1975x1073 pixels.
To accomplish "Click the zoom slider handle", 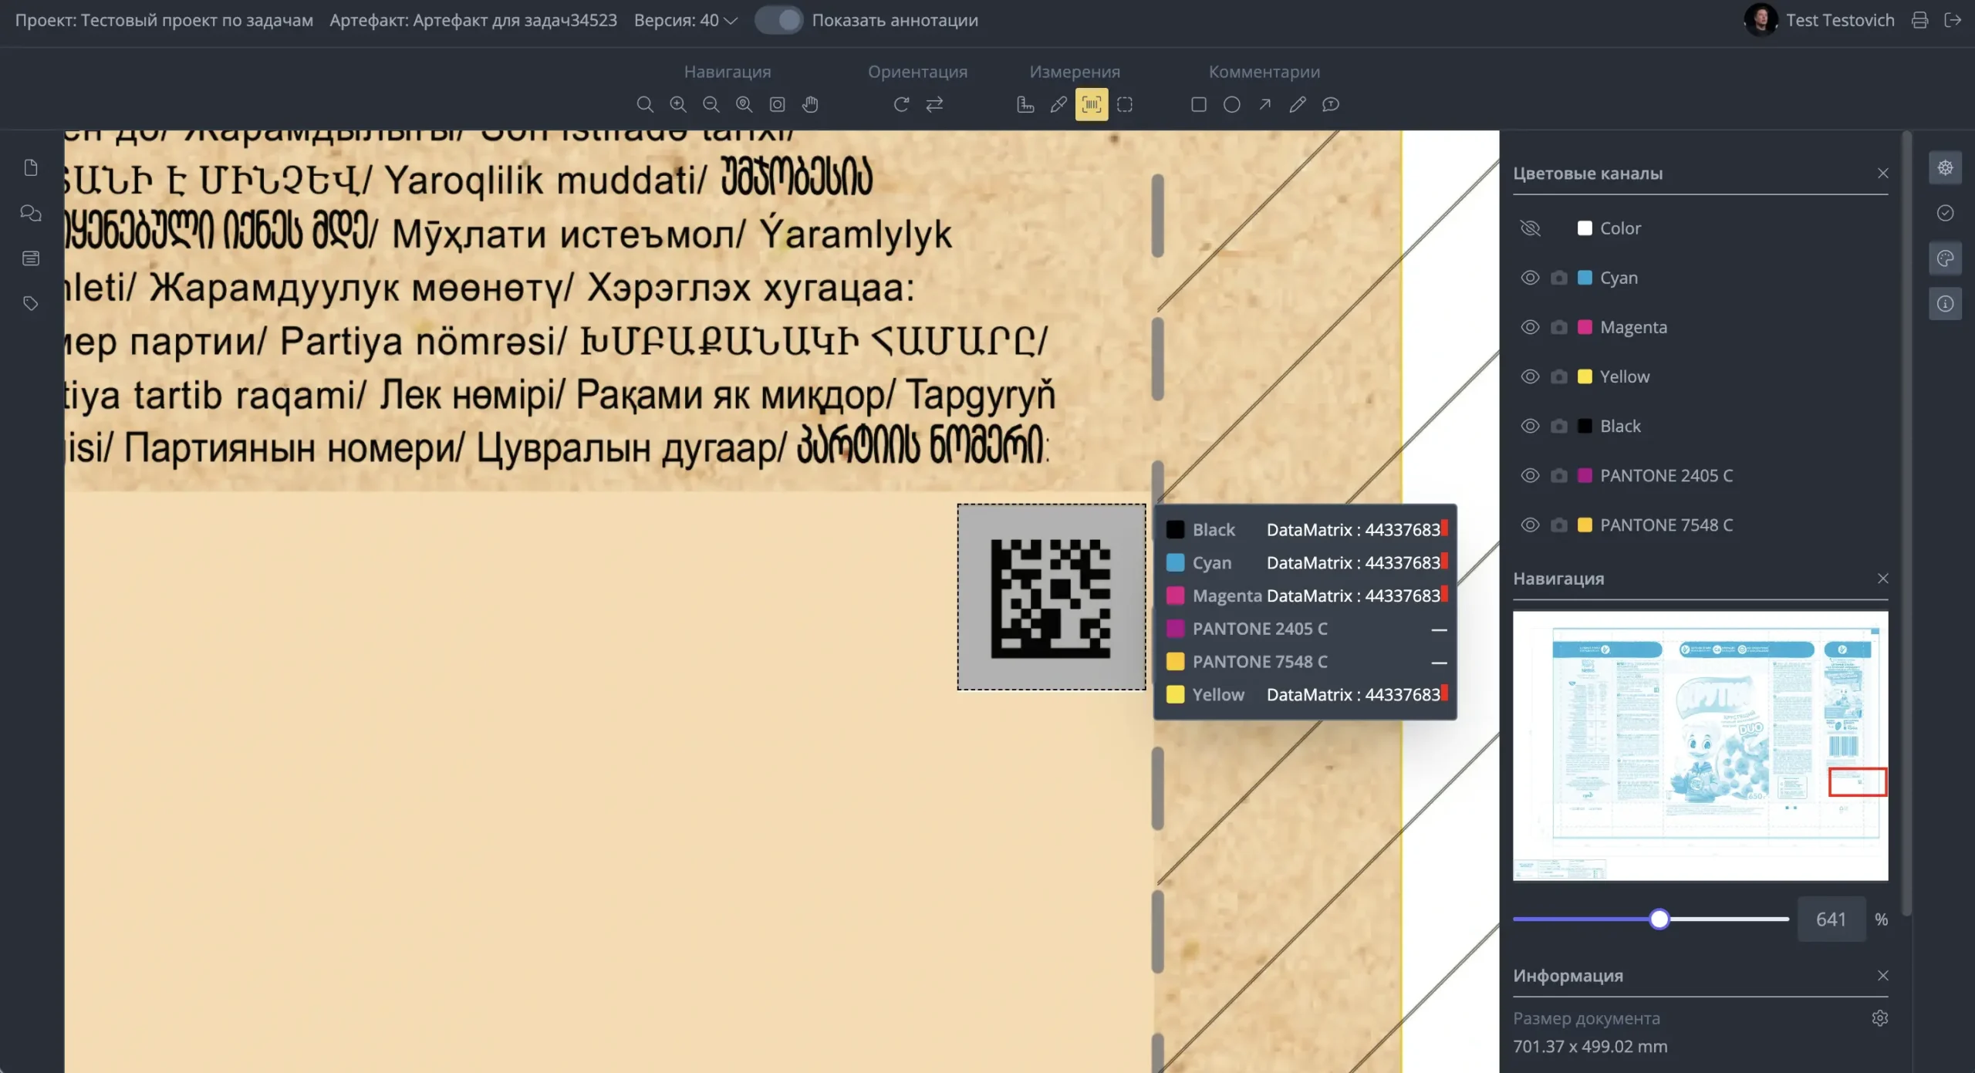I will (1659, 919).
